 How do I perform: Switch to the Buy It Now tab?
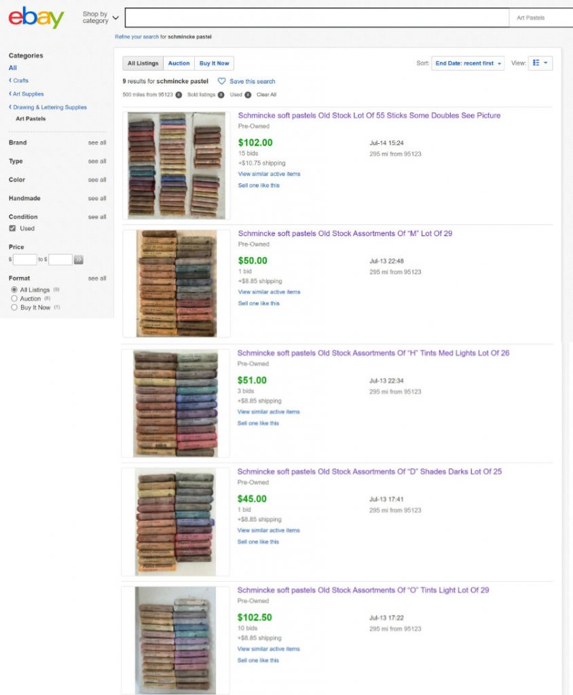tap(215, 63)
